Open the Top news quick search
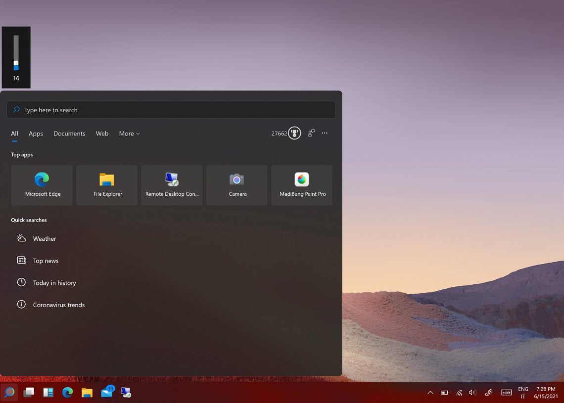The width and height of the screenshot is (564, 403). 46,261
